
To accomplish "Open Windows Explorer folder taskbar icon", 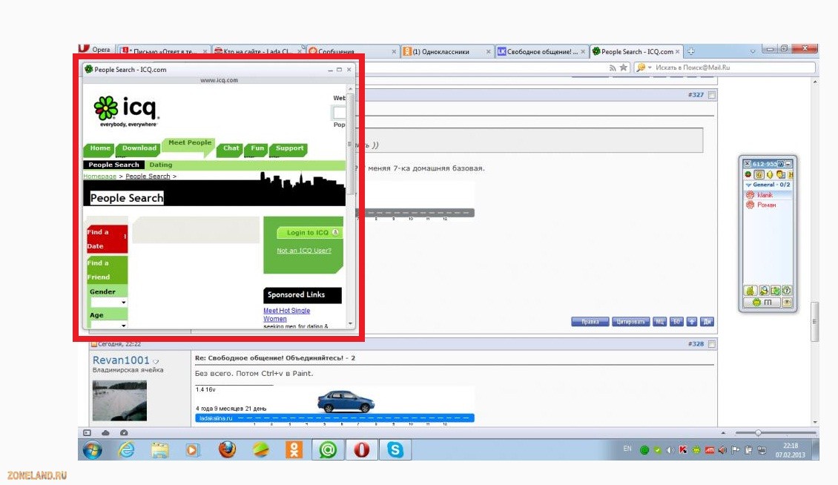I will pos(159,449).
